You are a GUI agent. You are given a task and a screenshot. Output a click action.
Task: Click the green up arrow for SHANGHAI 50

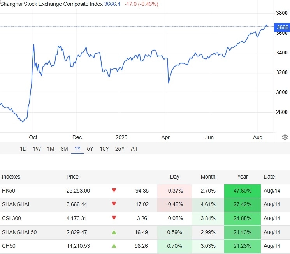coord(114,232)
